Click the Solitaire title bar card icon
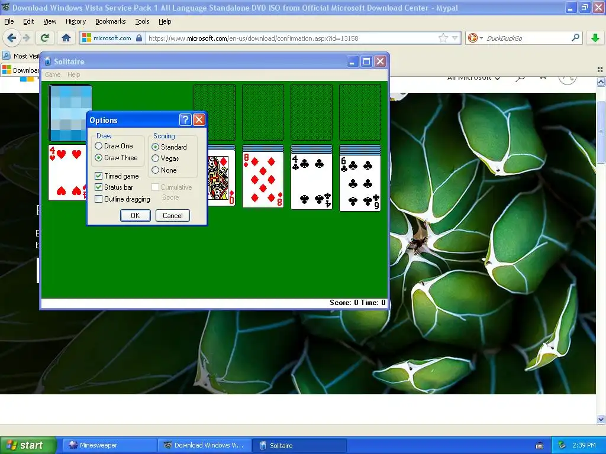This screenshot has height=454, width=606. click(x=47, y=61)
